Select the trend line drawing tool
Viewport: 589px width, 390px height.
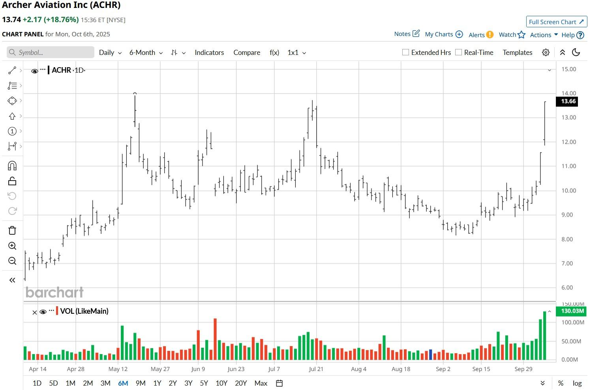point(12,70)
